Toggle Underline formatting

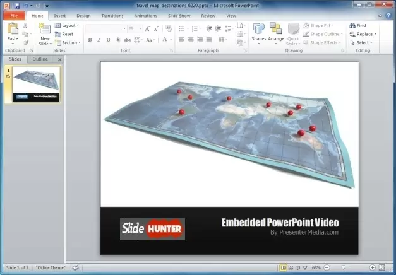(x=107, y=40)
